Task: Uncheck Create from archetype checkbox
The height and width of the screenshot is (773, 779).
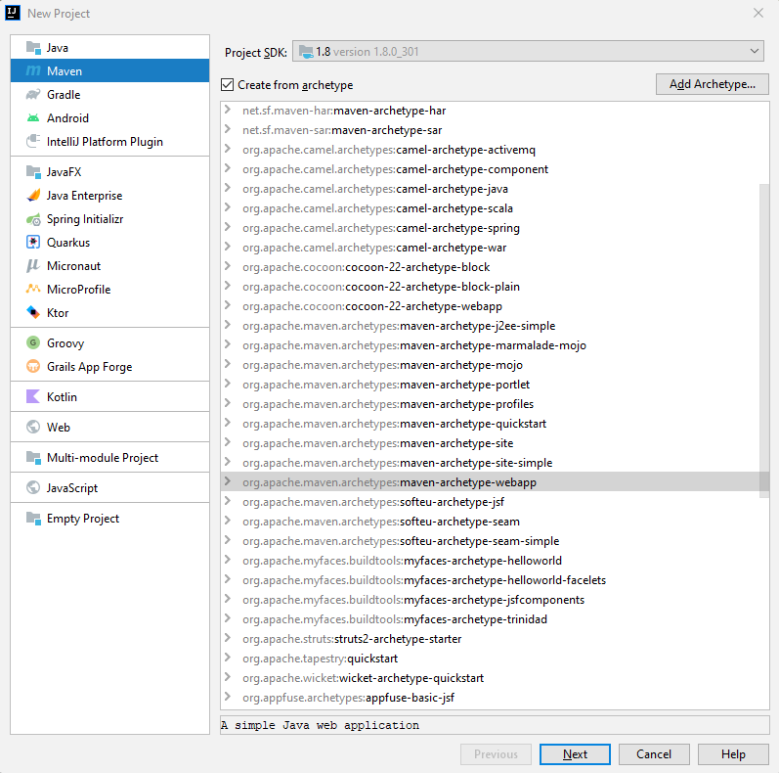Action: point(227,85)
